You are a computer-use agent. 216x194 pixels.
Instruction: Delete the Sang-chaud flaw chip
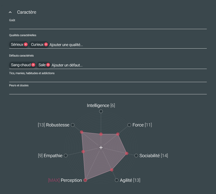33,65
